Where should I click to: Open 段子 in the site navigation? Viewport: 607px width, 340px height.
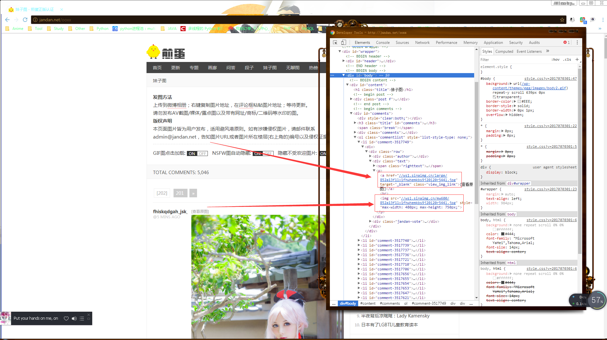[249, 68]
